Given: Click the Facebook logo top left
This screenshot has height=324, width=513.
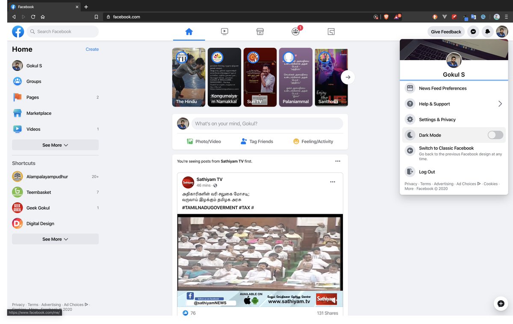Looking at the screenshot, I should (18, 31).
